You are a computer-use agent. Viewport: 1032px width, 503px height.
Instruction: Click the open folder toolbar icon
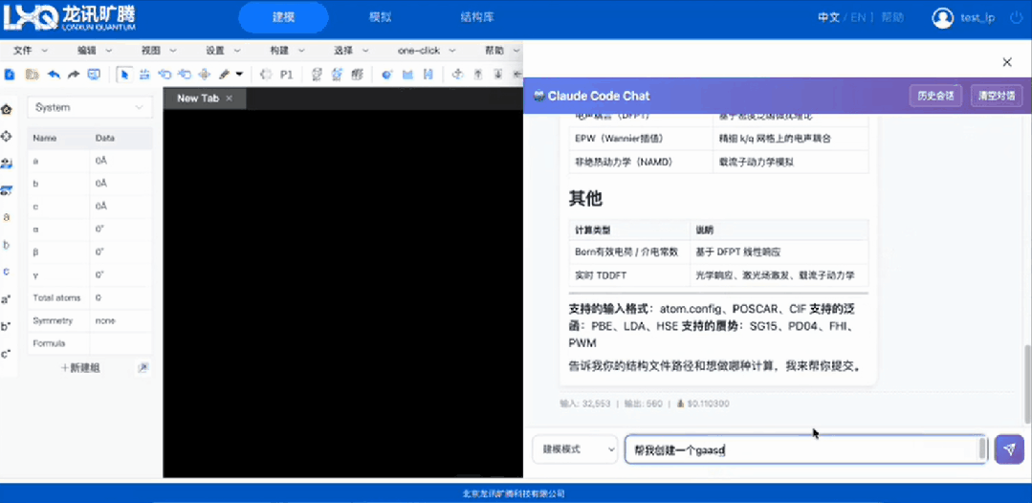click(32, 75)
